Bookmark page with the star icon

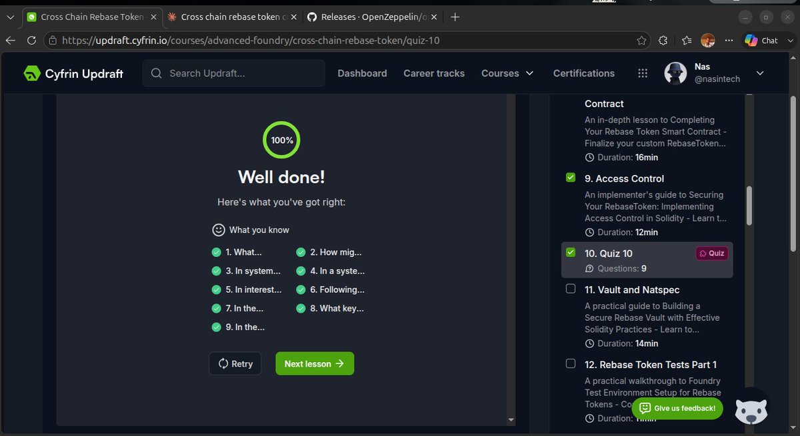tap(641, 41)
